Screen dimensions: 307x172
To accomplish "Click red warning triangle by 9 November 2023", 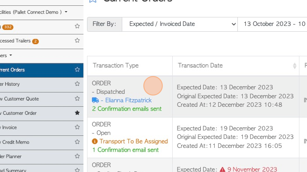I will tap(222, 169).
